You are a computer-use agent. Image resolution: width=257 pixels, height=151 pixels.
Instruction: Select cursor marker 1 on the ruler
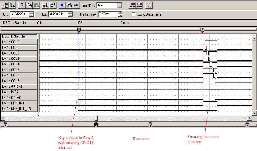tap(79, 30)
